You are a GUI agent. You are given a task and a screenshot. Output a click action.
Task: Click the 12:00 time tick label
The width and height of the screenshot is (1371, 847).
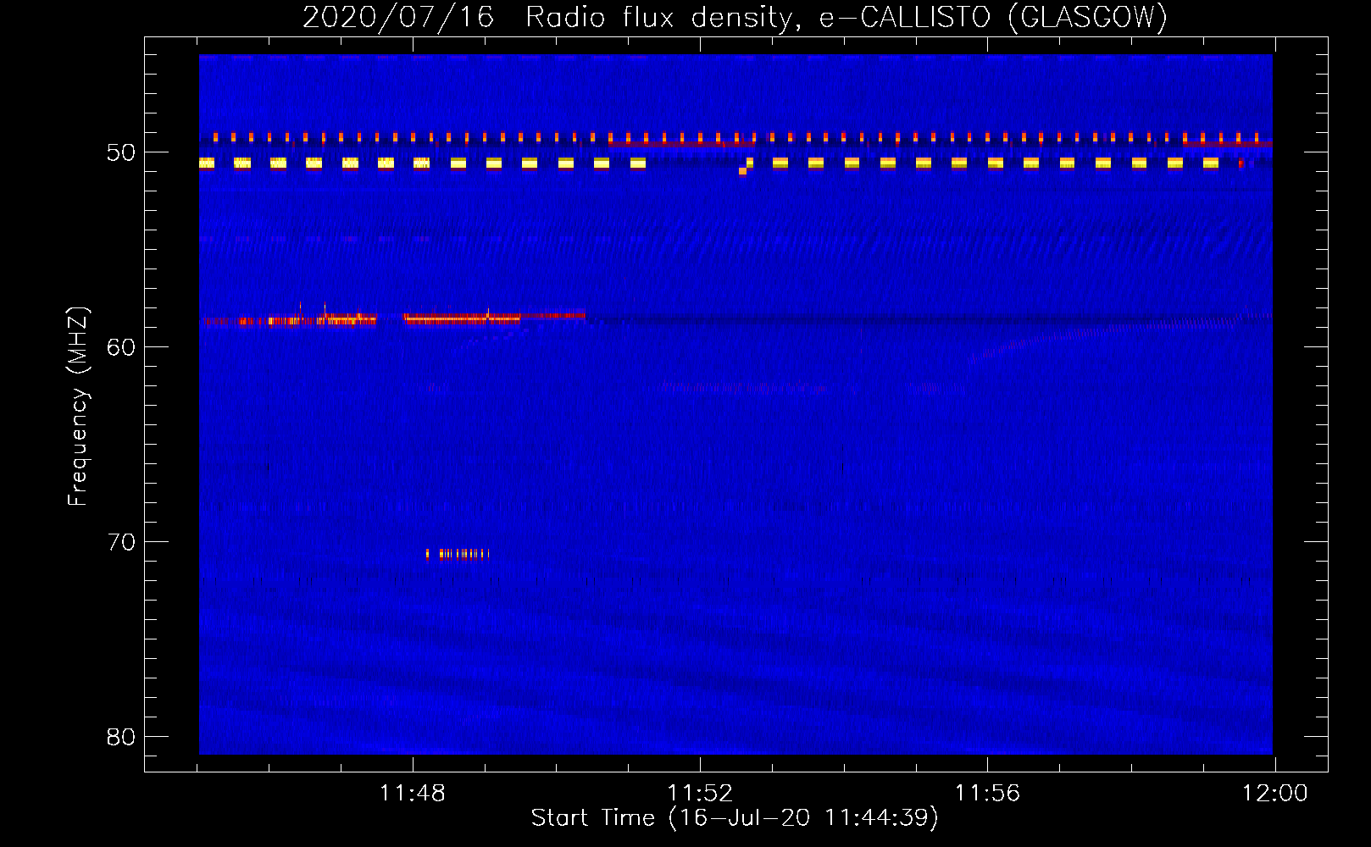point(1274,794)
